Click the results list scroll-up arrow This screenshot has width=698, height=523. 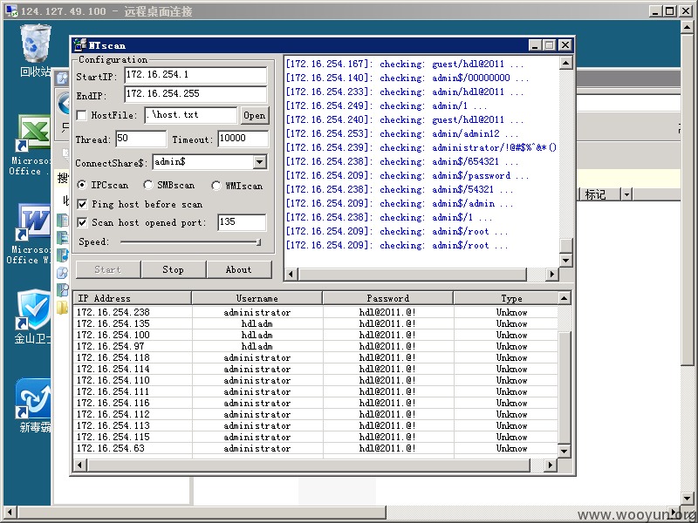pos(564,298)
